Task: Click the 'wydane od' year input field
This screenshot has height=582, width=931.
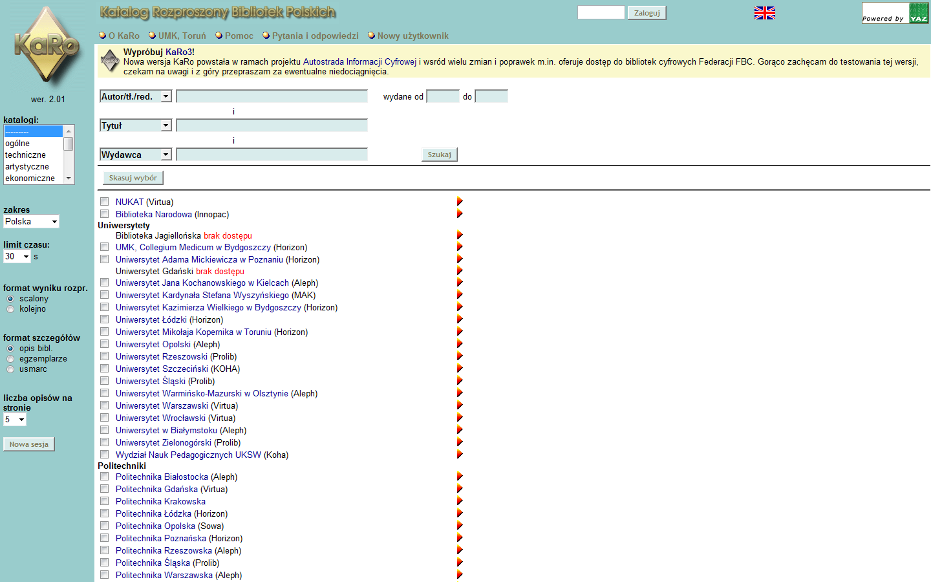Action: point(444,96)
